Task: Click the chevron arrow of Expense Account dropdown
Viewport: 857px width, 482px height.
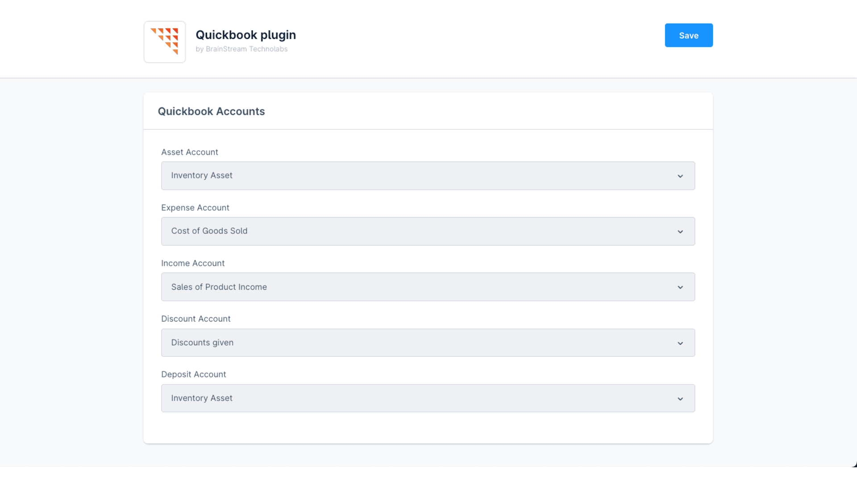Action: (680, 232)
